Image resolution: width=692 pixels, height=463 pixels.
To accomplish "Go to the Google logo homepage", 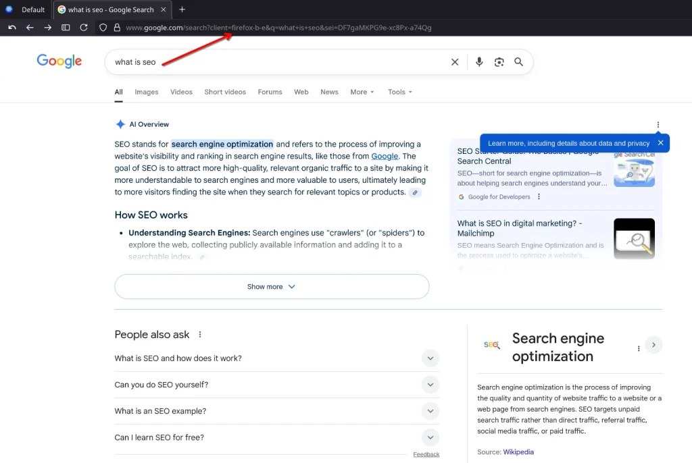I will [59, 61].
